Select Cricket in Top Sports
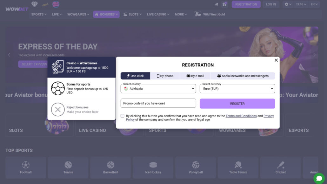Viewport: 327px width, 184px height. pyautogui.click(x=281, y=167)
